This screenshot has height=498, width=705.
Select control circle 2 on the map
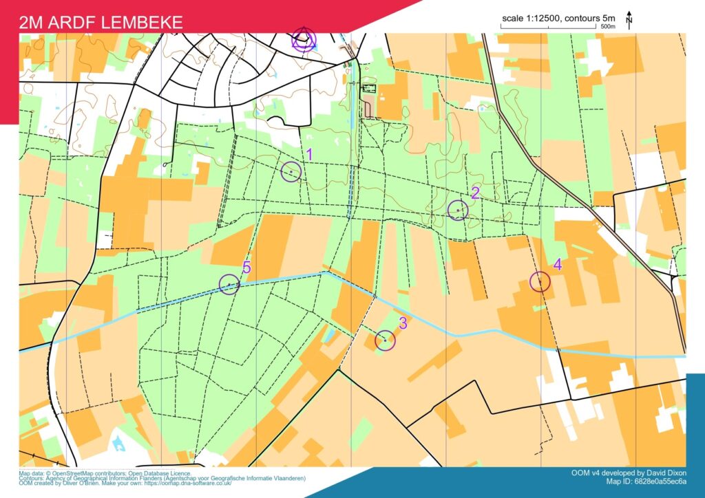click(458, 210)
